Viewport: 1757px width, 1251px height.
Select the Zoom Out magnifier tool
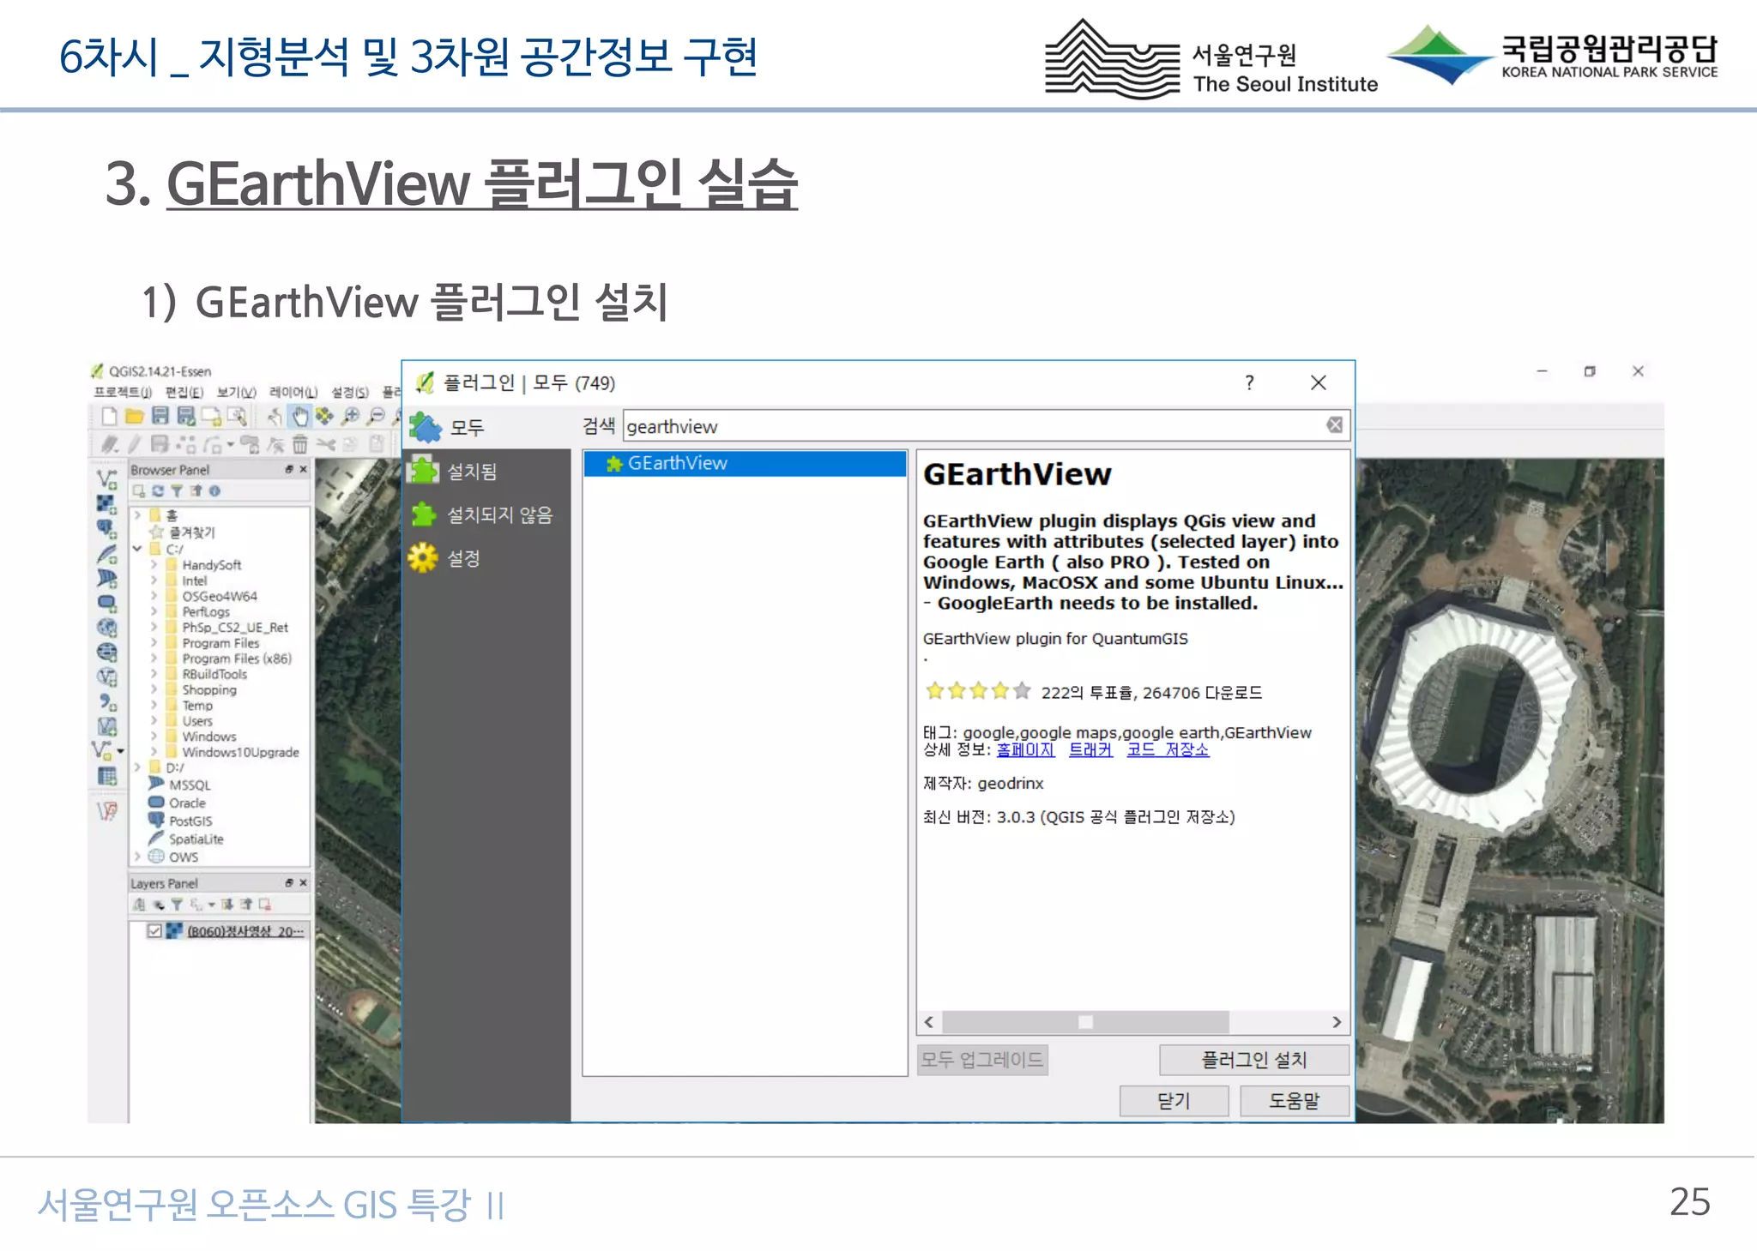tap(376, 417)
